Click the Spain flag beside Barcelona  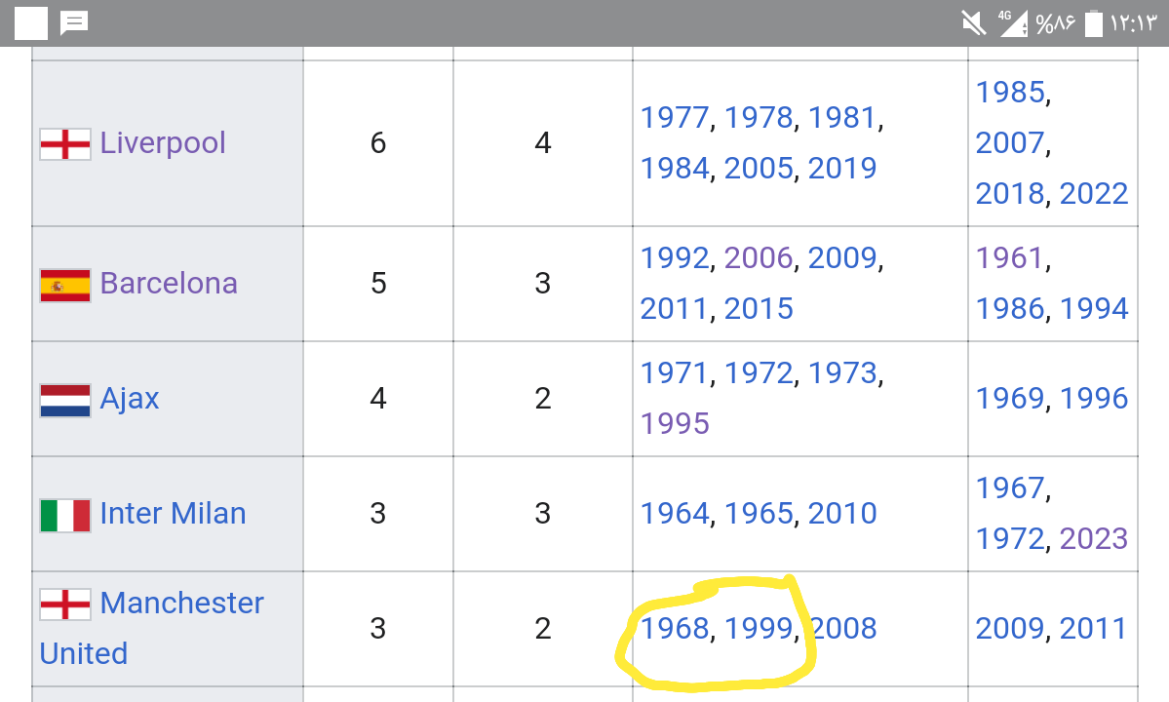tap(65, 286)
